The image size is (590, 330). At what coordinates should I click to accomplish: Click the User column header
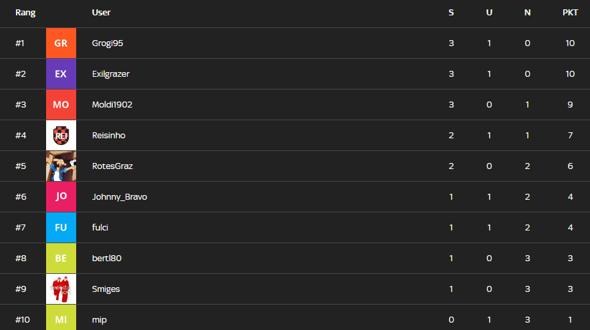click(x=102, y=13)
